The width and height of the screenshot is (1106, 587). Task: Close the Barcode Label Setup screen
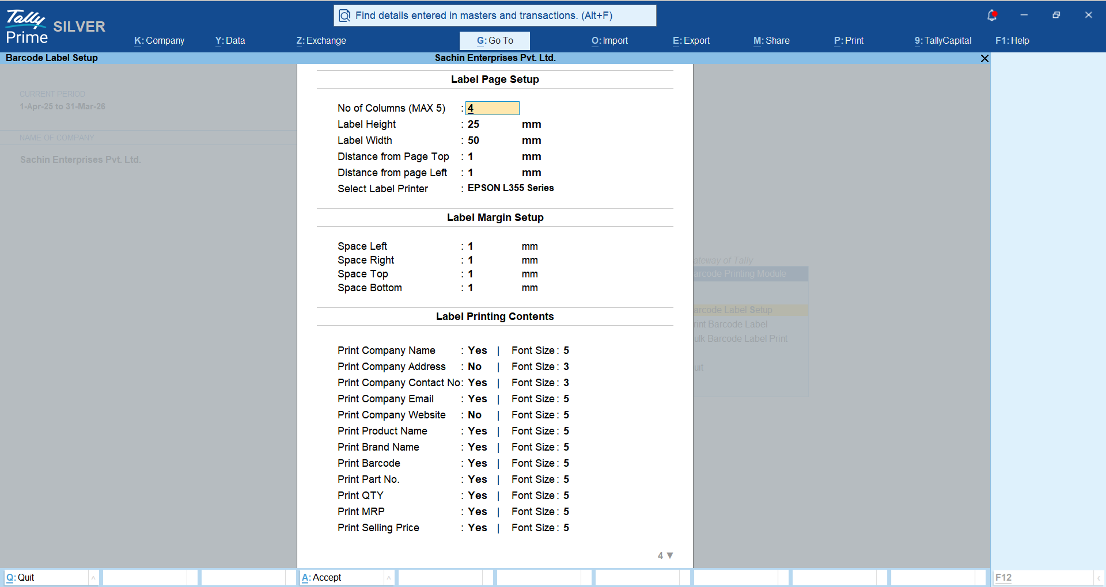click(984, 58)
